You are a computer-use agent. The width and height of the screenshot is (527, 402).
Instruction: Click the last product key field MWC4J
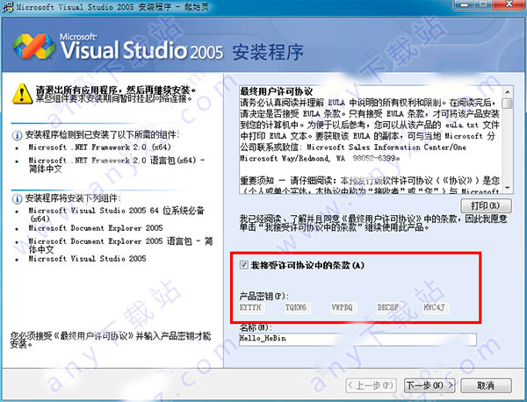pyautogui.click(x=436, y=307)
